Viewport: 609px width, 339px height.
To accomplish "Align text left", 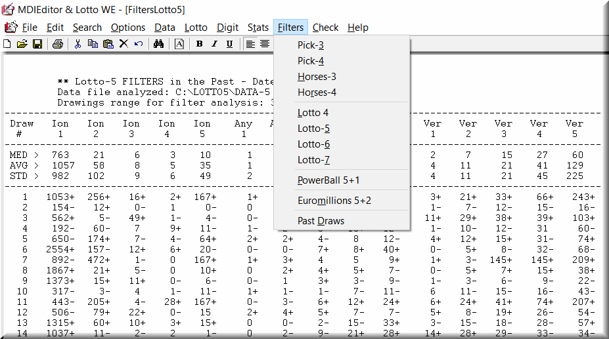I will pyautogui.click(x=250, y=44).
